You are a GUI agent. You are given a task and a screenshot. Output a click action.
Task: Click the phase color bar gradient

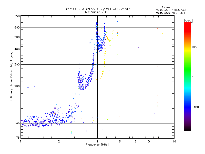pyautogui.click(x=188, y=76)
